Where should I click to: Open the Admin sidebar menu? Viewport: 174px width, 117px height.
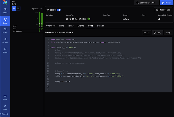pos(5,50)
